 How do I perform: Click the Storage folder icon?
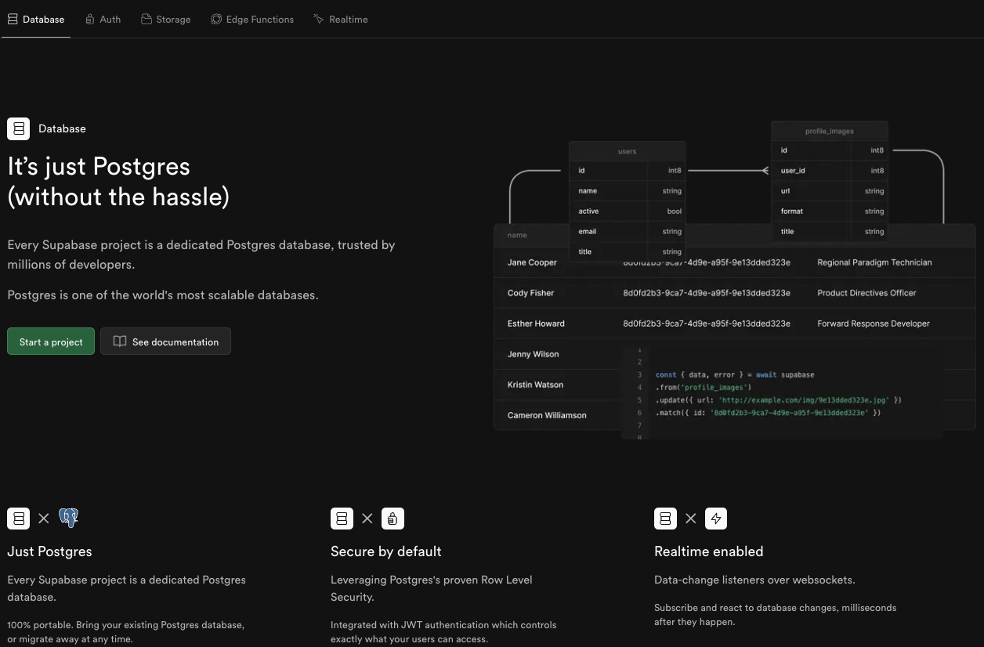pos(147,19)
